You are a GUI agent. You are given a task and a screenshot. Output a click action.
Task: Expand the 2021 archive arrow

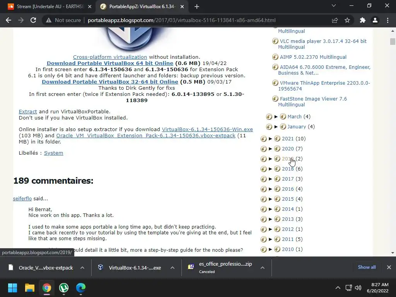(270, 139)
